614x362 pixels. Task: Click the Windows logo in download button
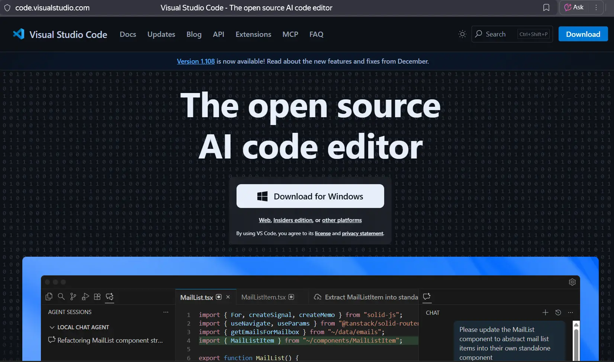tap(262, 196)
